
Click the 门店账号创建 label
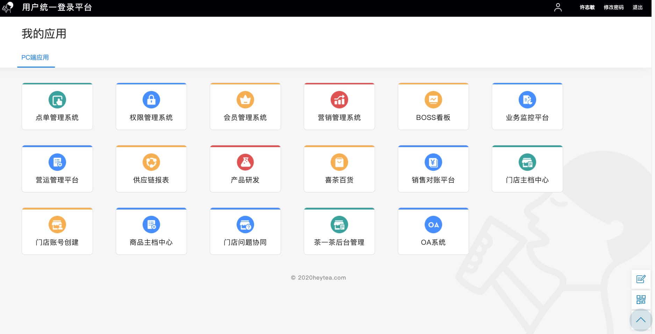[x=57, y=242]
